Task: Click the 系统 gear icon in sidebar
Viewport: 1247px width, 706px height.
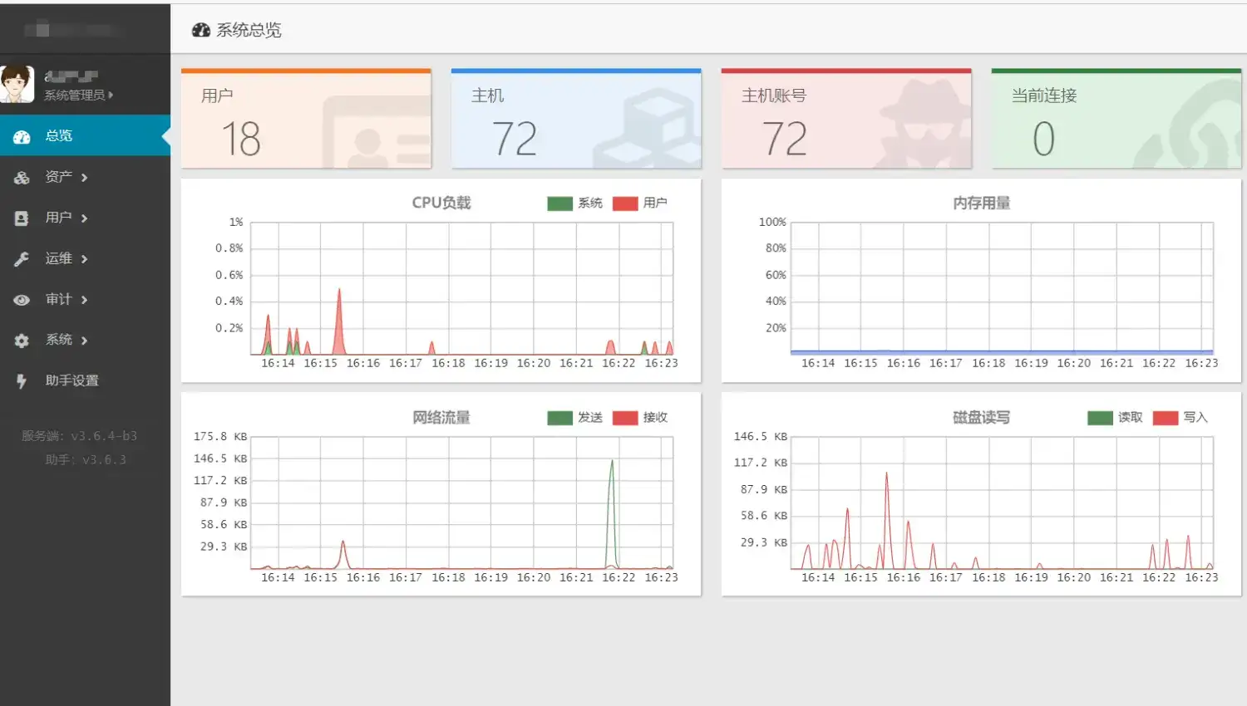Action: pyautogui.click(x=22, y=341)
